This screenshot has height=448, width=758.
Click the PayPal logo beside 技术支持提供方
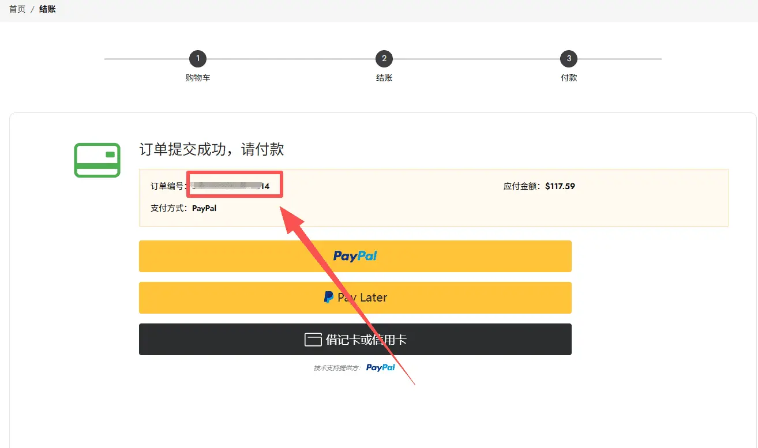coord(380,367)
